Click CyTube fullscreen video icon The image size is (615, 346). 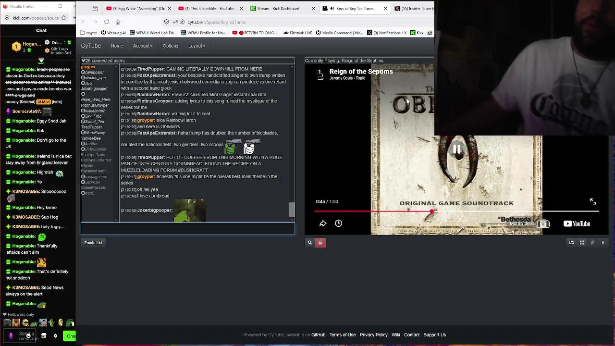click(x=582, y=243)
